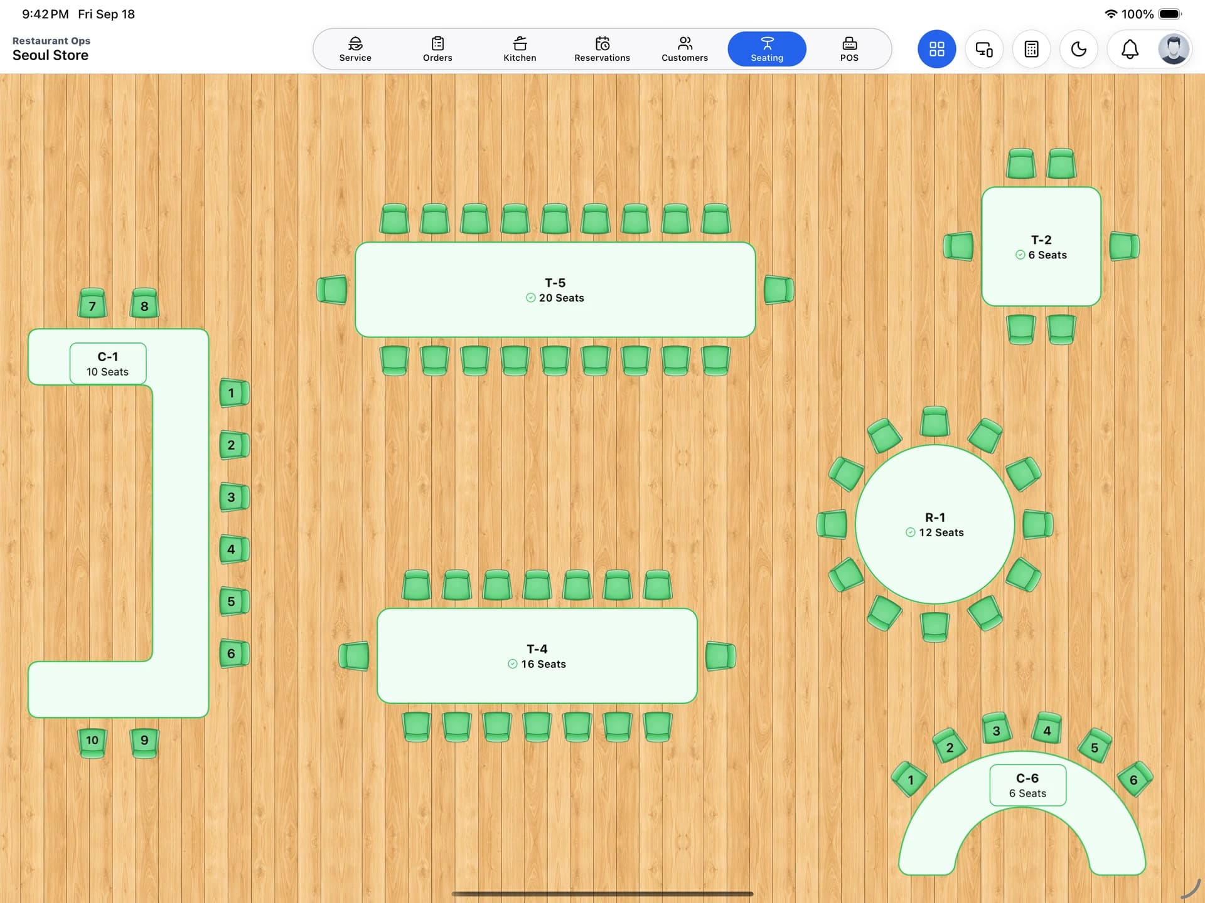Screen dimensions: 1205x903
Task: Select seat 6 at counter C-1
Action: 233,653
